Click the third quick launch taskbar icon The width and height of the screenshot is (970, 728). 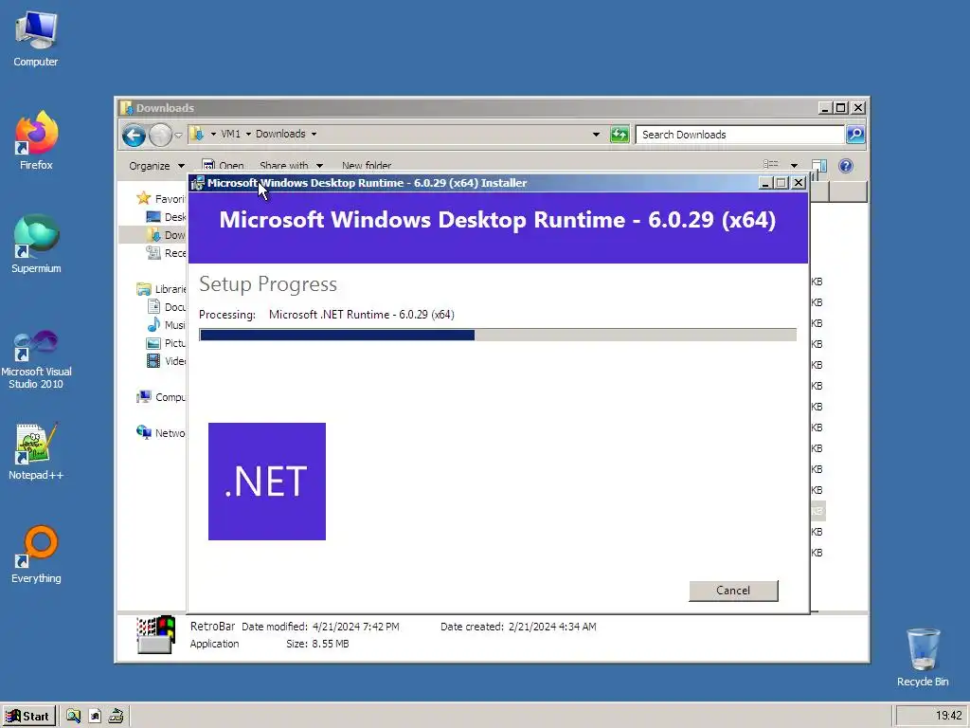[x=116, y=717]
